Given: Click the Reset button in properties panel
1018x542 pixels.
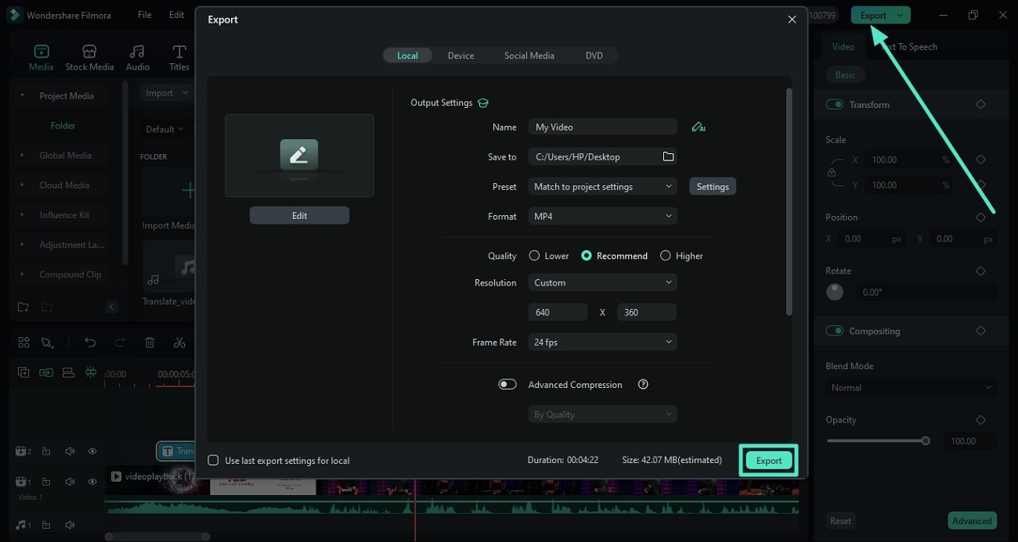Looking at the screenshot, I should coord(840,521).
